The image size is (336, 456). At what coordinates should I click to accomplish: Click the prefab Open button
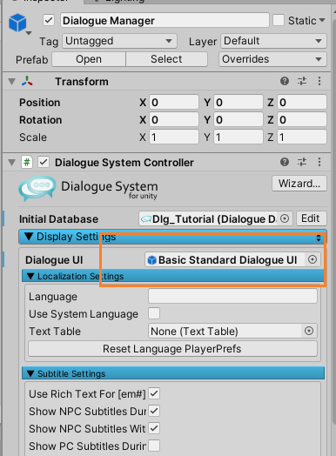89,59
